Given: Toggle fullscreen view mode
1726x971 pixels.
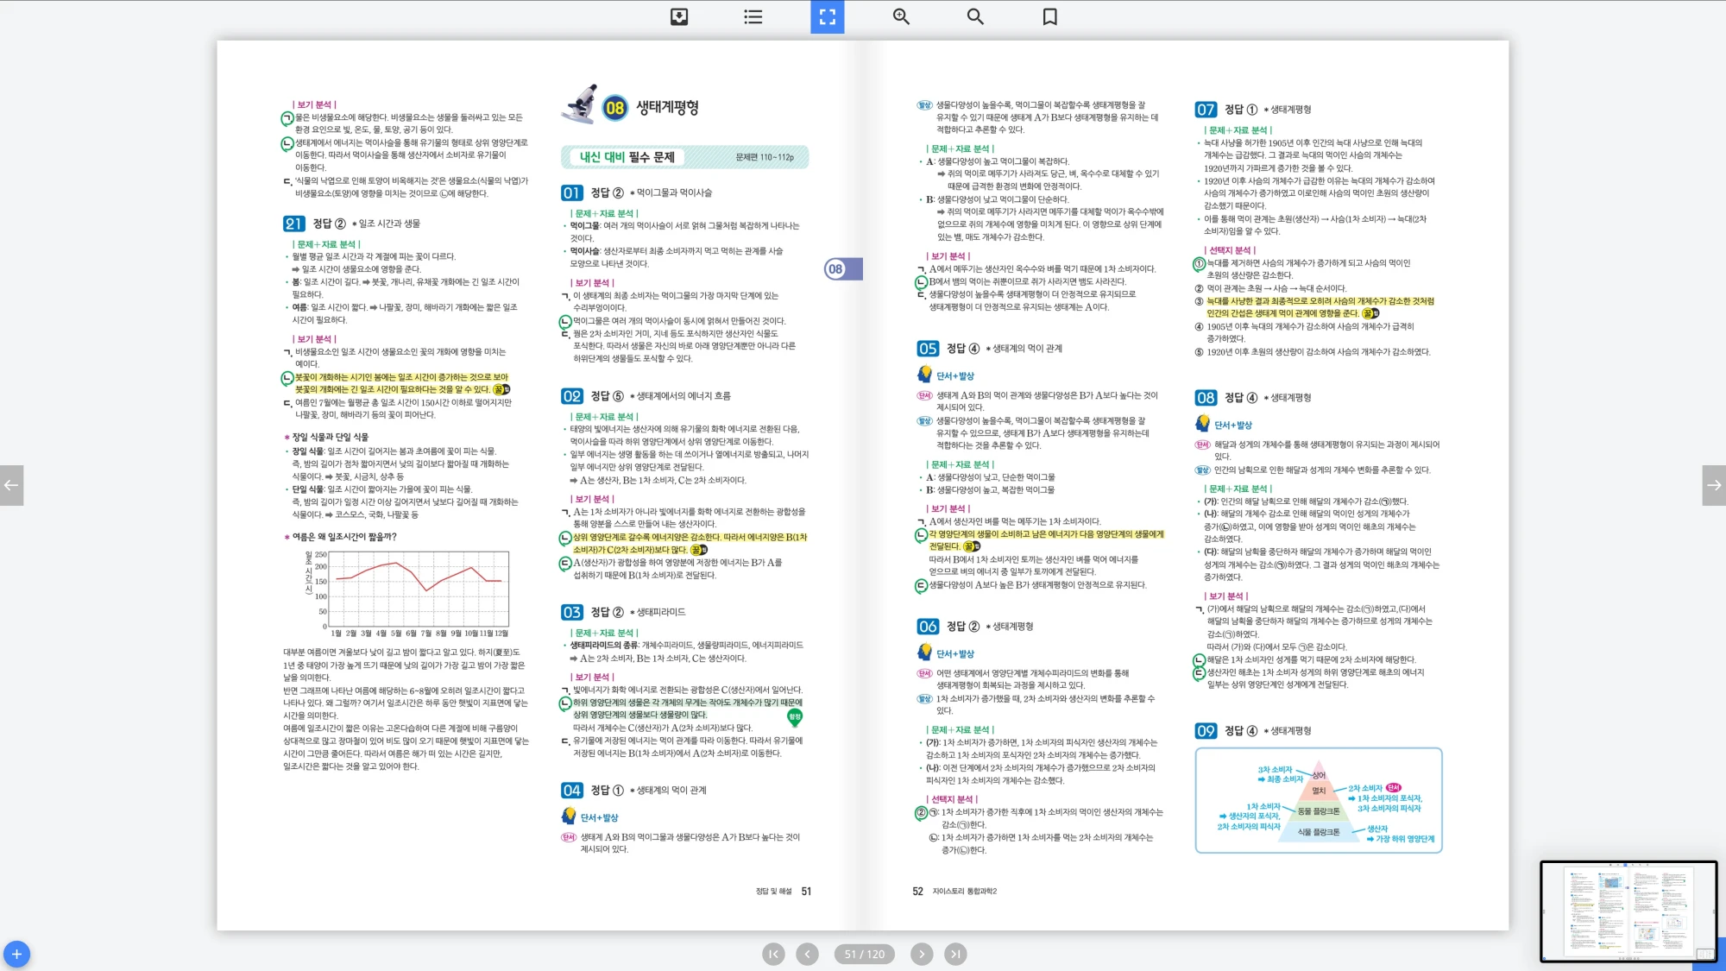Looking at the screenshot, I should click(x=827, y=16).
